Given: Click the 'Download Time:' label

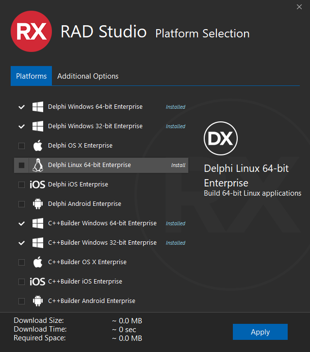Looking at the screenshot, I should [x=40, y=329].
